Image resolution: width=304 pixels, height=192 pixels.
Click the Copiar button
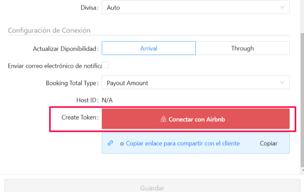[268, 143]
